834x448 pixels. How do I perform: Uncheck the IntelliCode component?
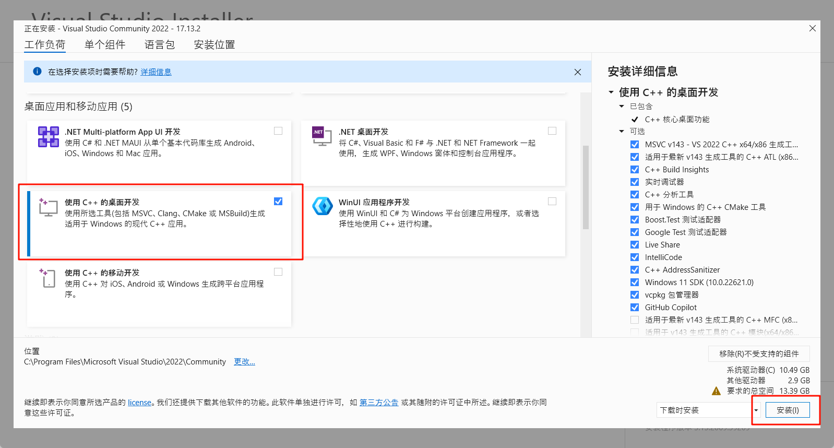(x=635, y=257)
